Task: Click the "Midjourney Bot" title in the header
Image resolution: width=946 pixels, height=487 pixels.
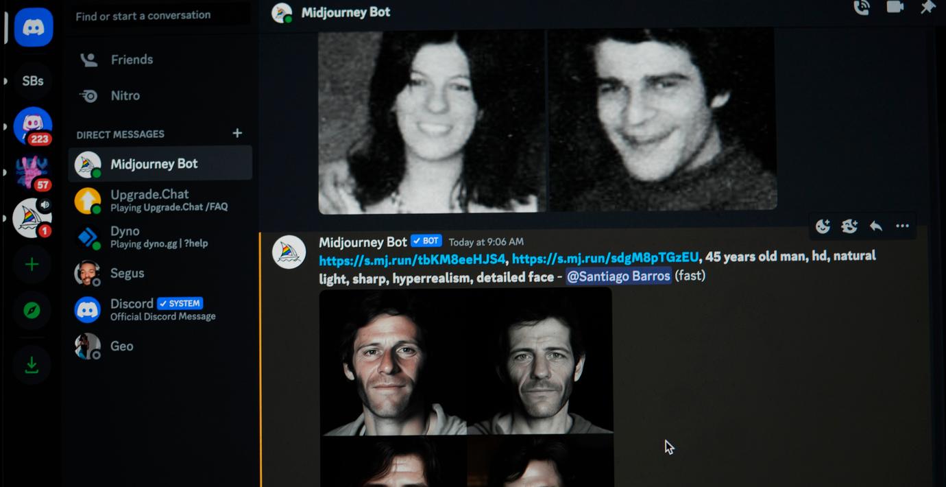Action: click(345, 12)
